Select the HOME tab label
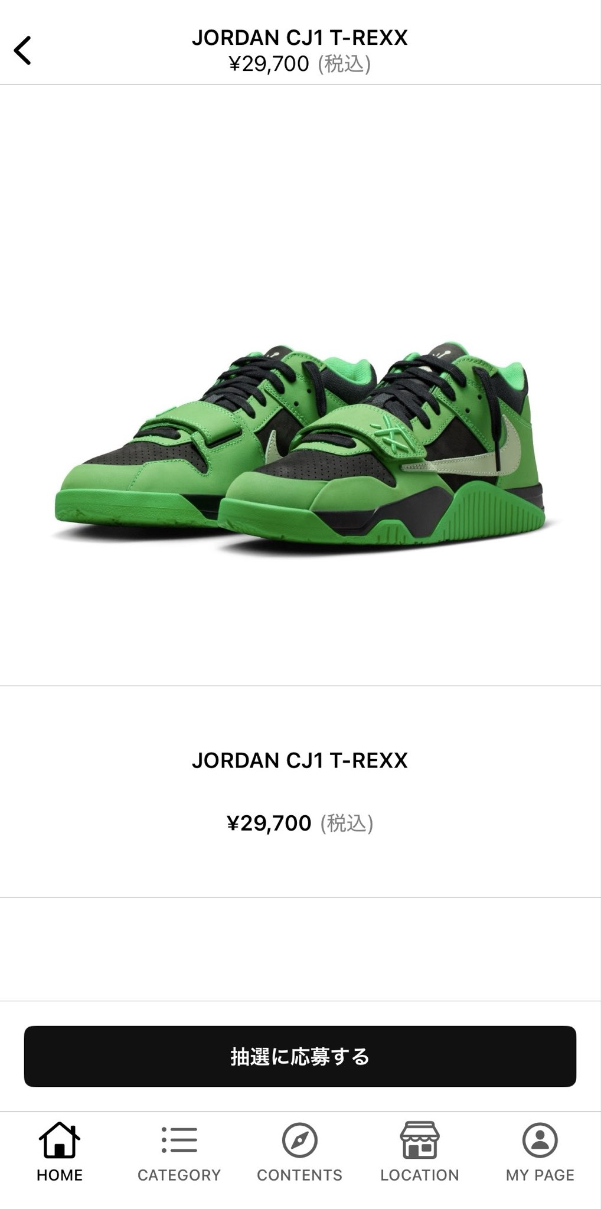601x1209 pixels. coord(60,1175)
